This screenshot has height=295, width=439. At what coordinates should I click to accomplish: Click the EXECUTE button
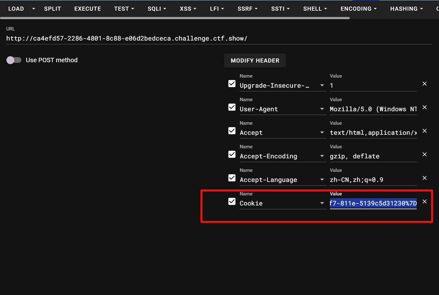click(87, 9)
